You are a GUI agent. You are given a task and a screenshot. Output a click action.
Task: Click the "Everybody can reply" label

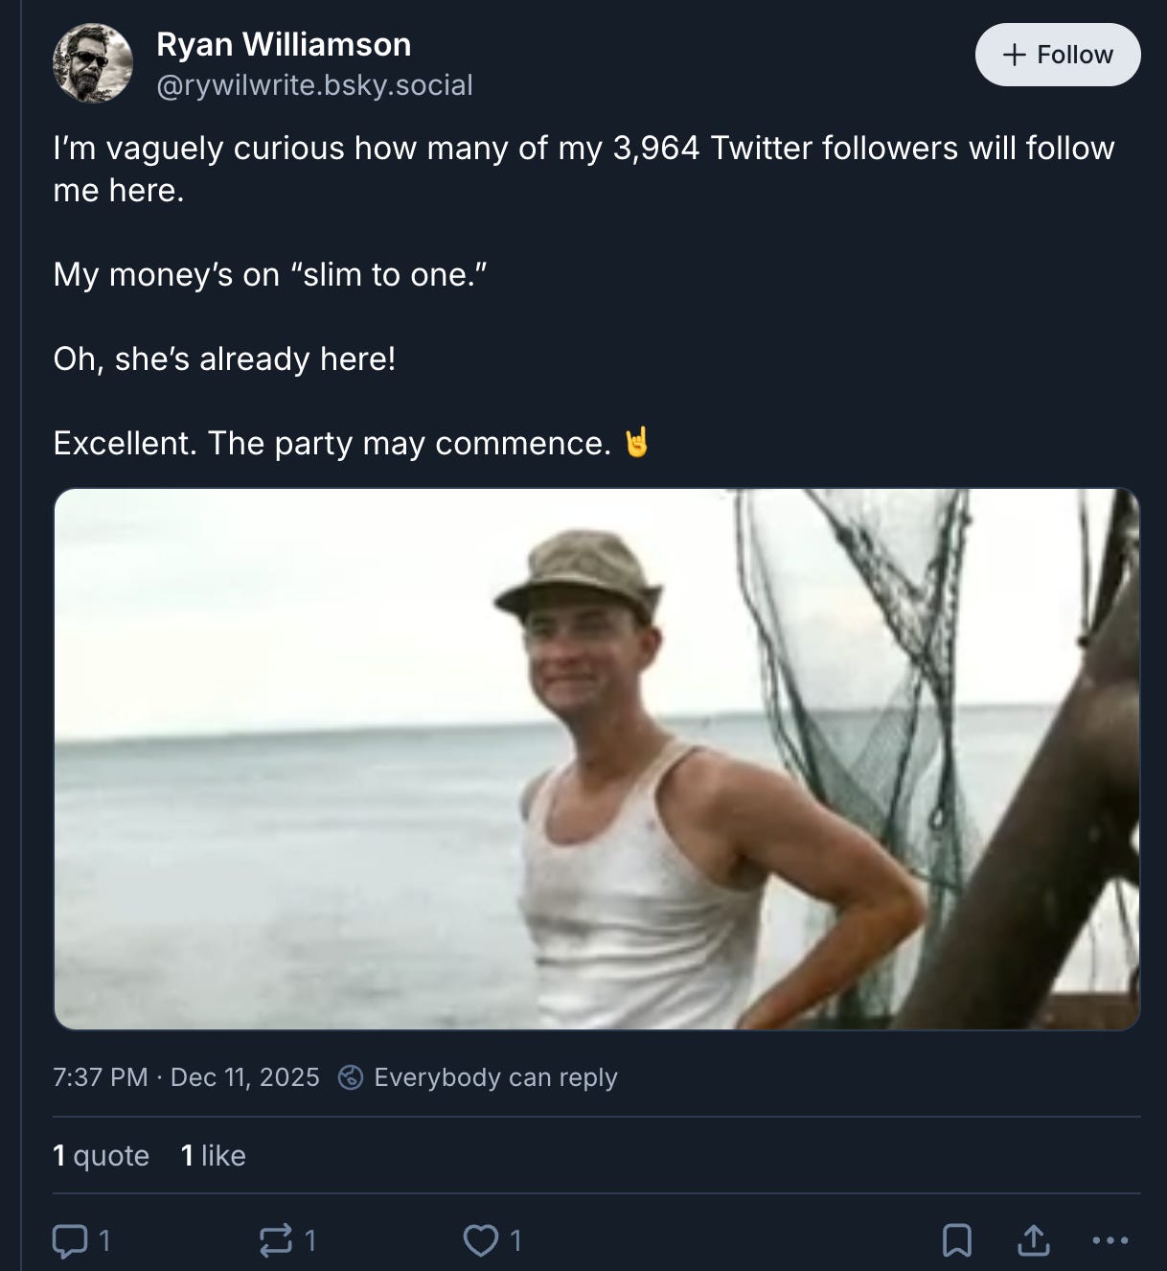click(495, 1077)
